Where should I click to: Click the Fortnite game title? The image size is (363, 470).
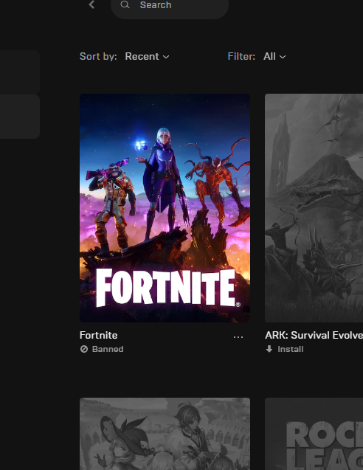pyautogui.click(x=99, y=335)
